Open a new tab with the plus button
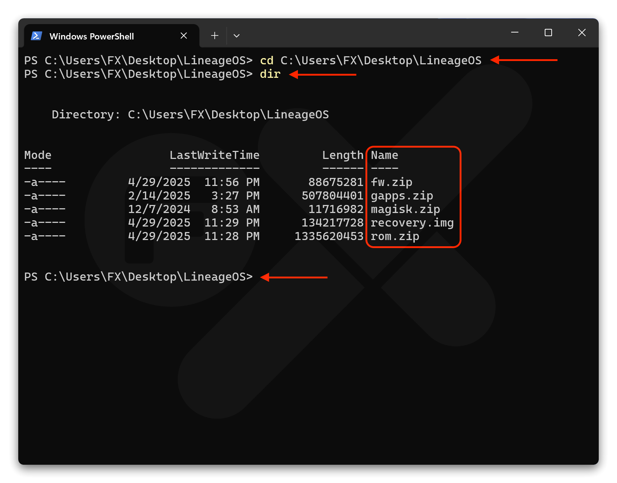The image size is (617, 483). [215, 36]
